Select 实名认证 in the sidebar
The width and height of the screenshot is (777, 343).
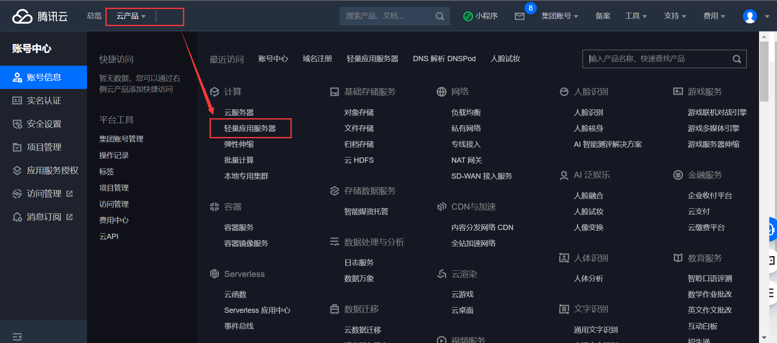[43, 101]
